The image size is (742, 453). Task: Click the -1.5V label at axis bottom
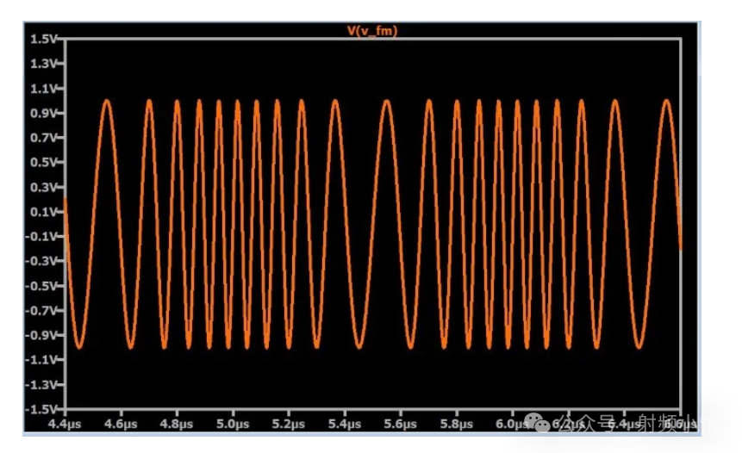click(x=40, y=408)
